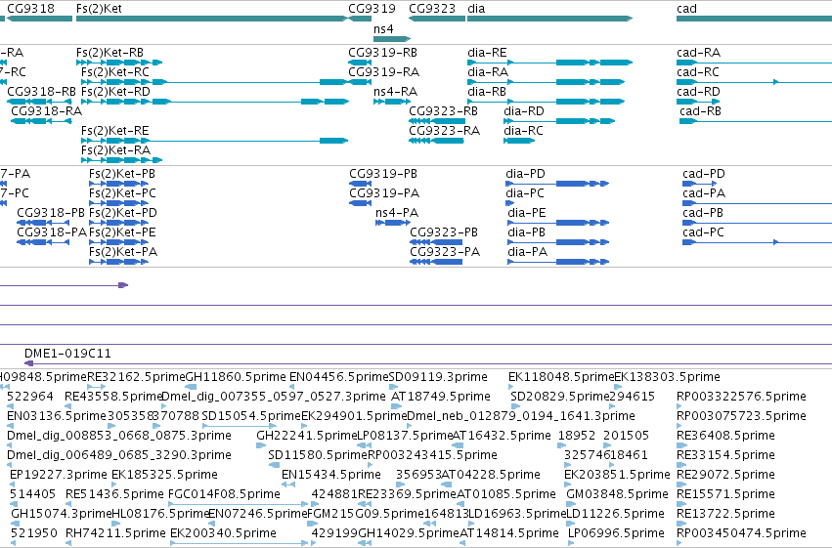Select protein Fs(2)Ket-PA
Image resolution: width=832 pixels, height=548 pixels.
123,252
